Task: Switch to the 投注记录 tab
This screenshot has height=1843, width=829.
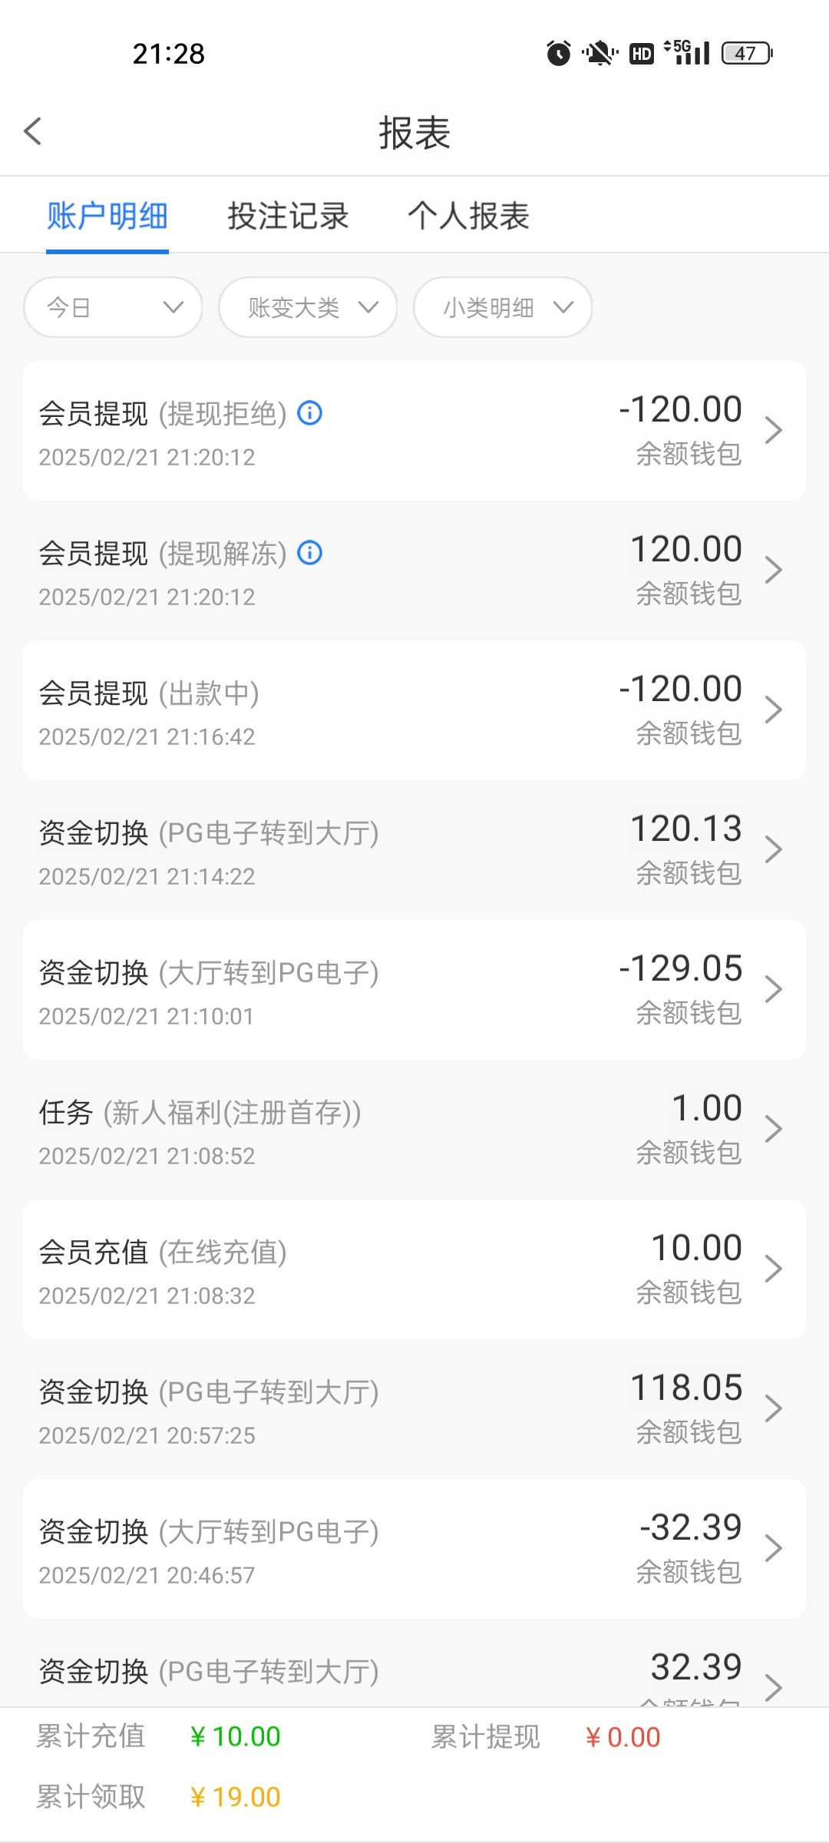Action: tap(288, 216)
